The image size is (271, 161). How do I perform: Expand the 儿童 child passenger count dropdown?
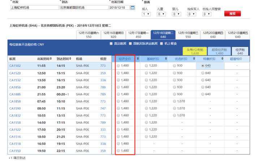tap(161, 14)
